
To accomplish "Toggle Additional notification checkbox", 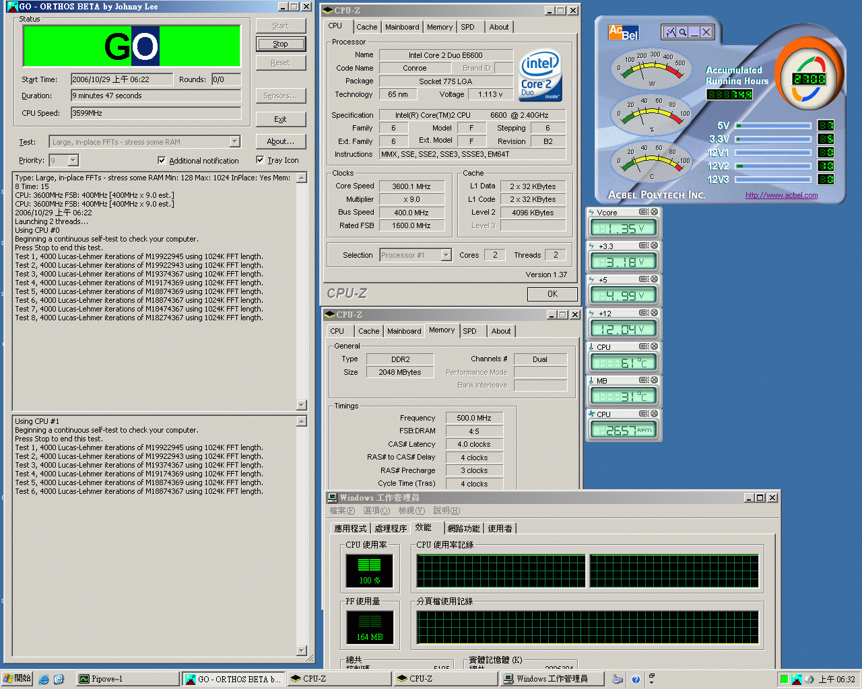I will point(162,160).
